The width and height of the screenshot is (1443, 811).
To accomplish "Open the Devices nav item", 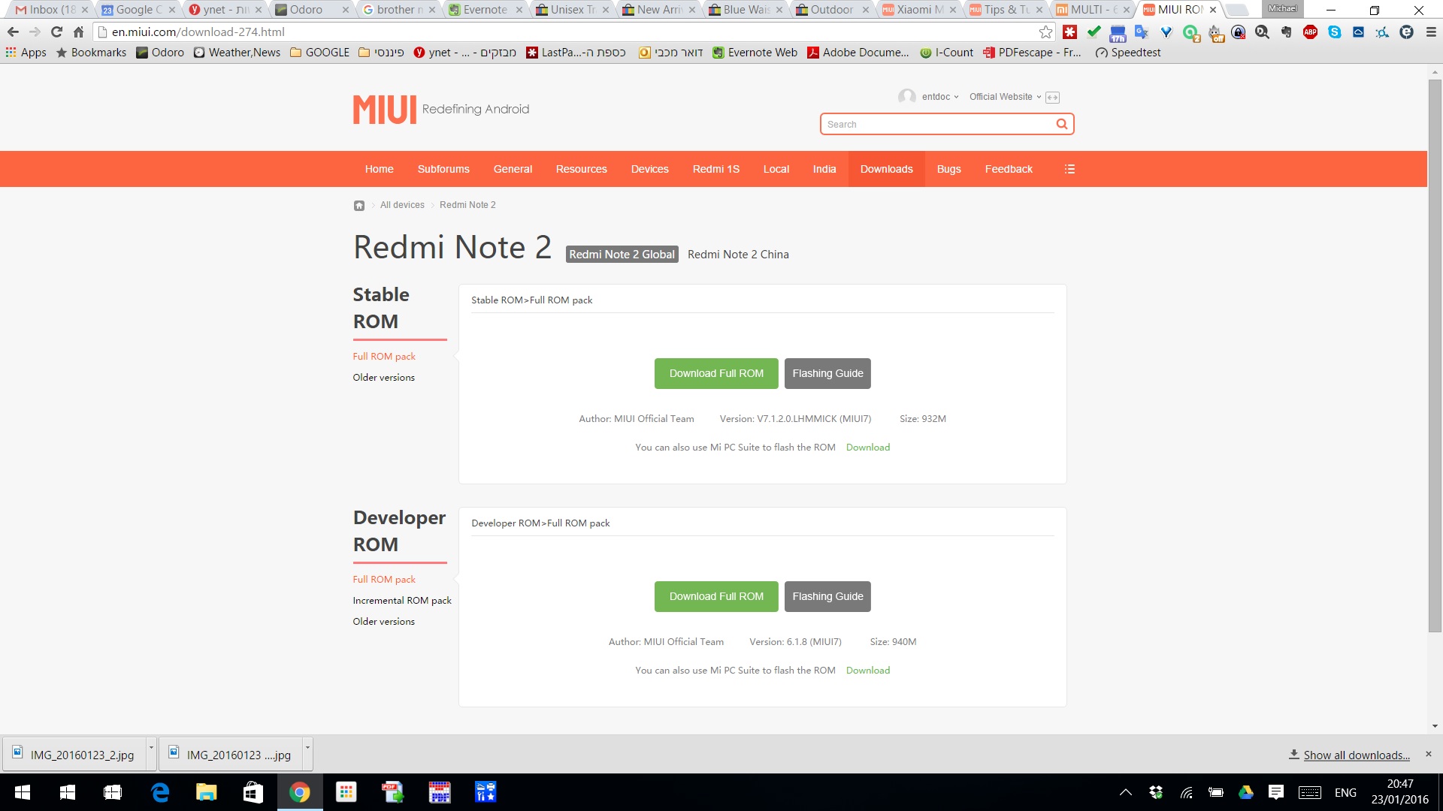I will click(649, 169).
